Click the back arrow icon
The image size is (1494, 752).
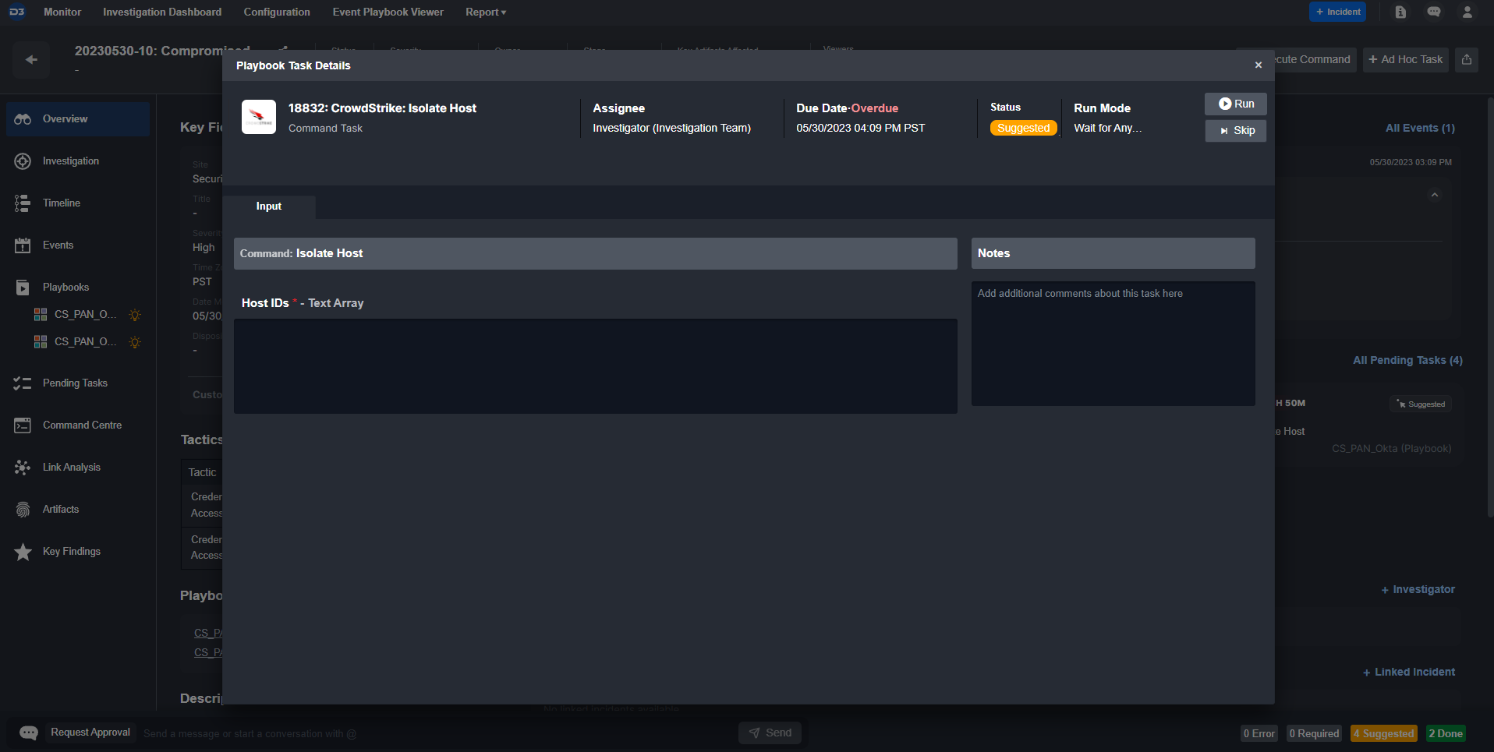(31, 60)
